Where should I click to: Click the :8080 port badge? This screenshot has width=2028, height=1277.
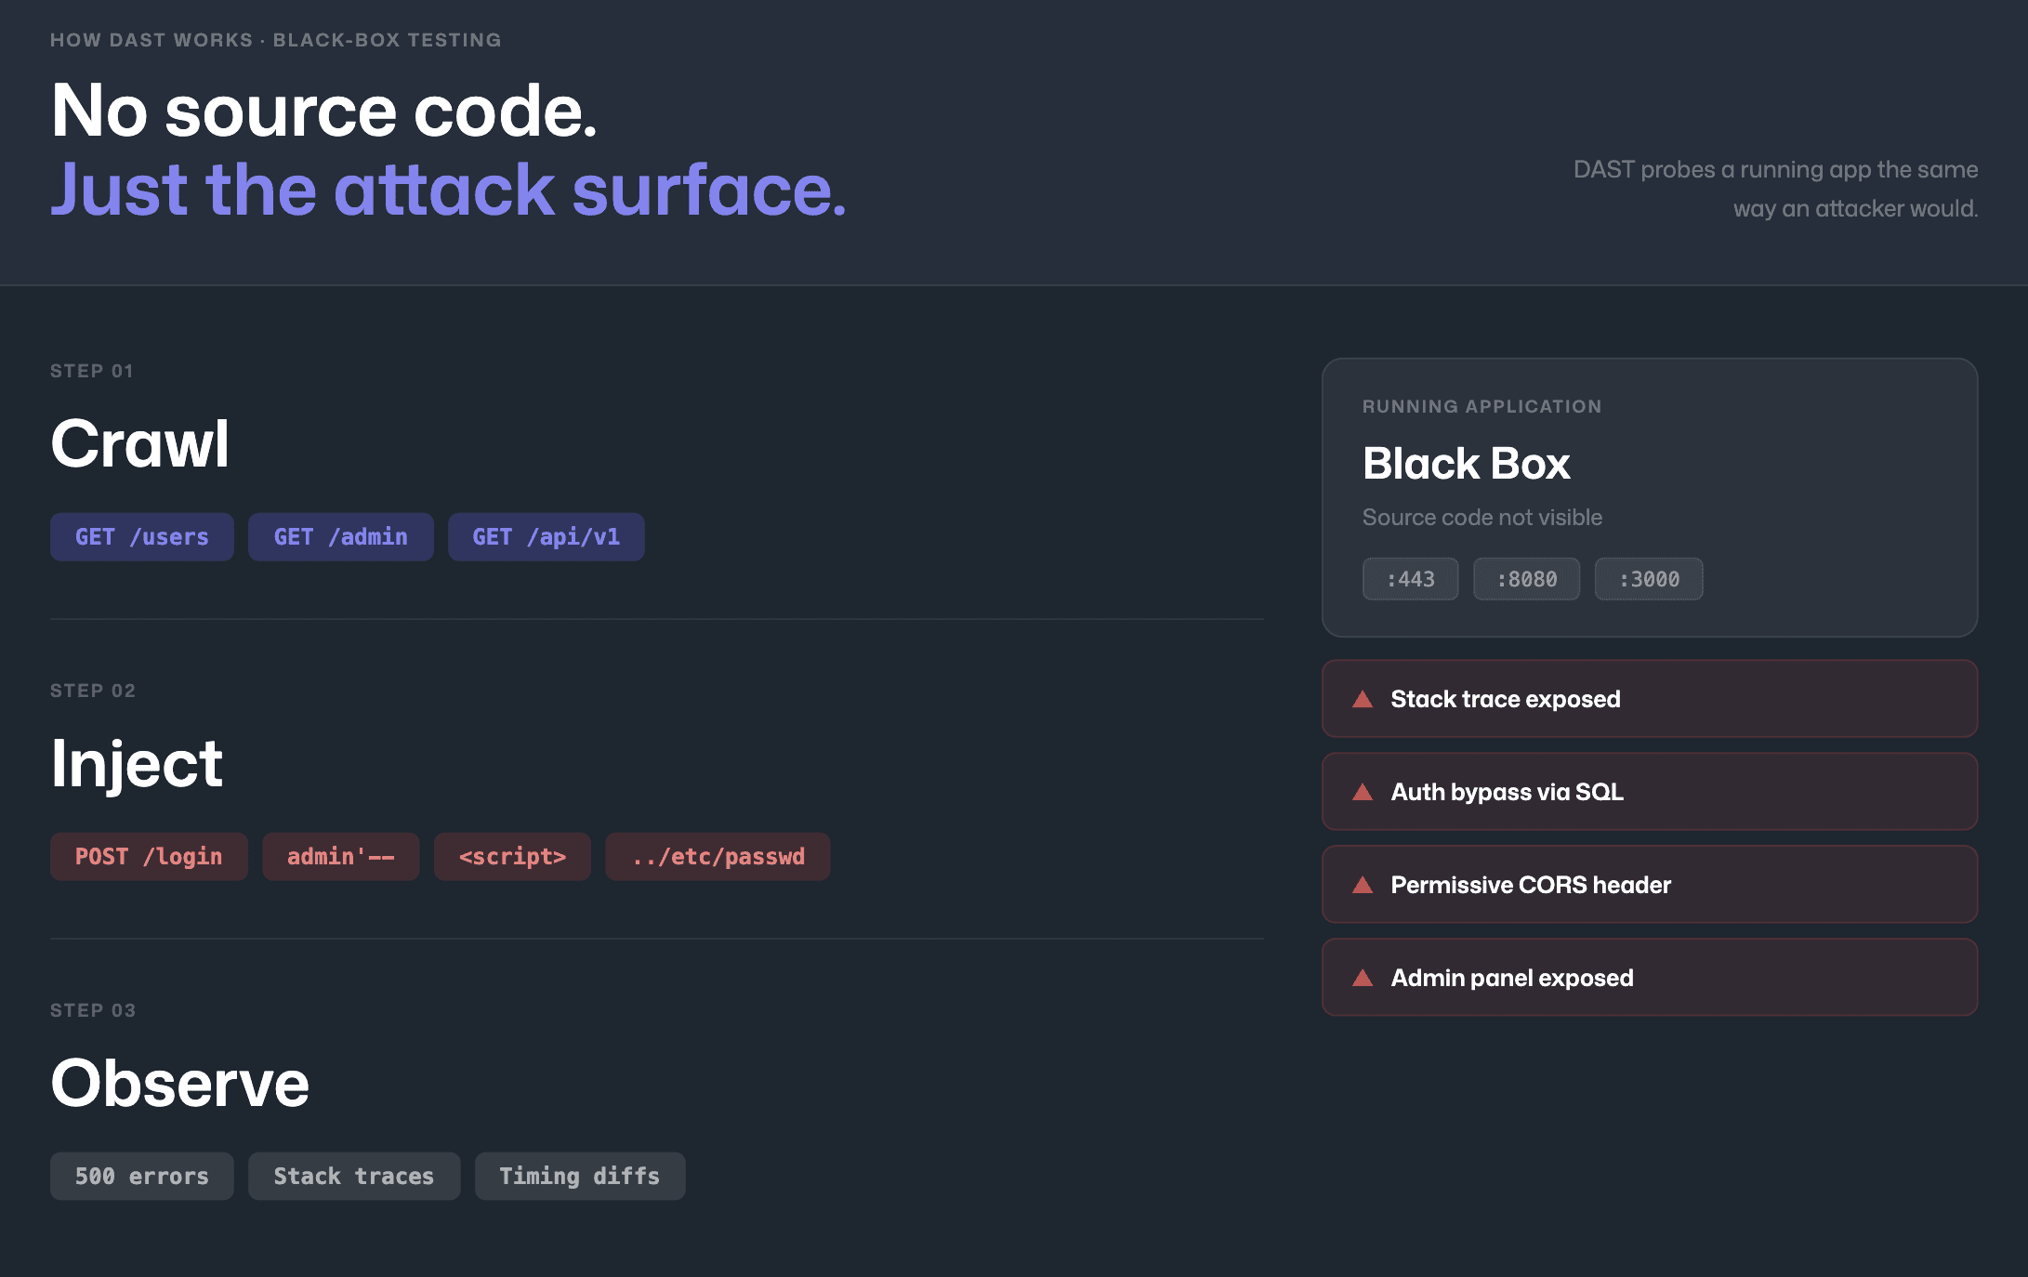[1526, 579]
